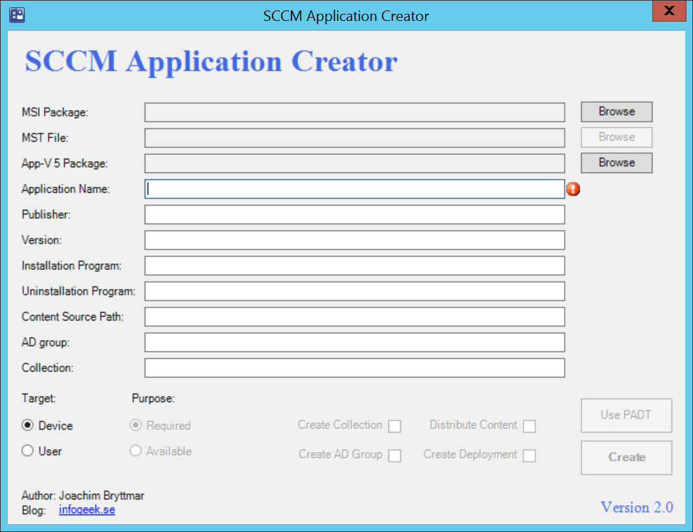Click the red validation error icon
The height and width of the screenshot is (532, 693).
click(x=573, y=189)
